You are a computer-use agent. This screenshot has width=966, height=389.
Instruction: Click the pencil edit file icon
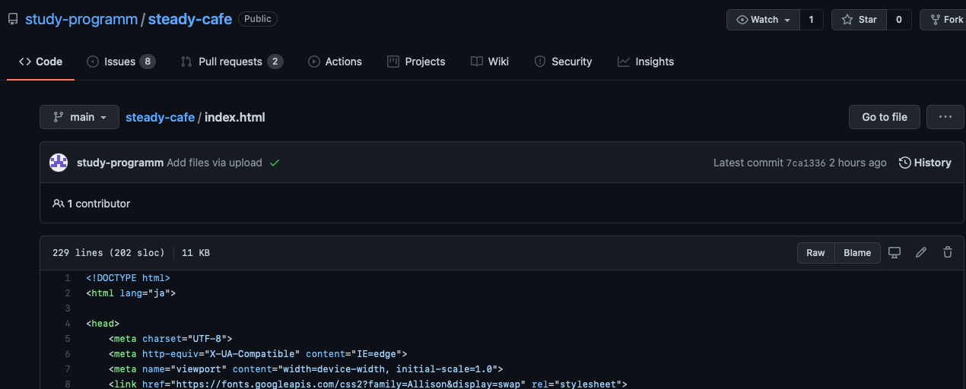tap(921, 252)
